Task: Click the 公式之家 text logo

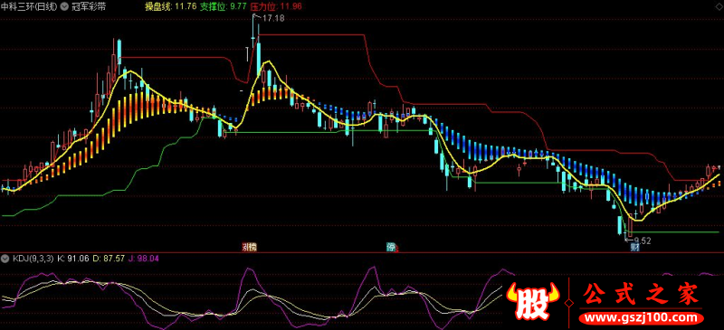Action: tap(641, 294)
